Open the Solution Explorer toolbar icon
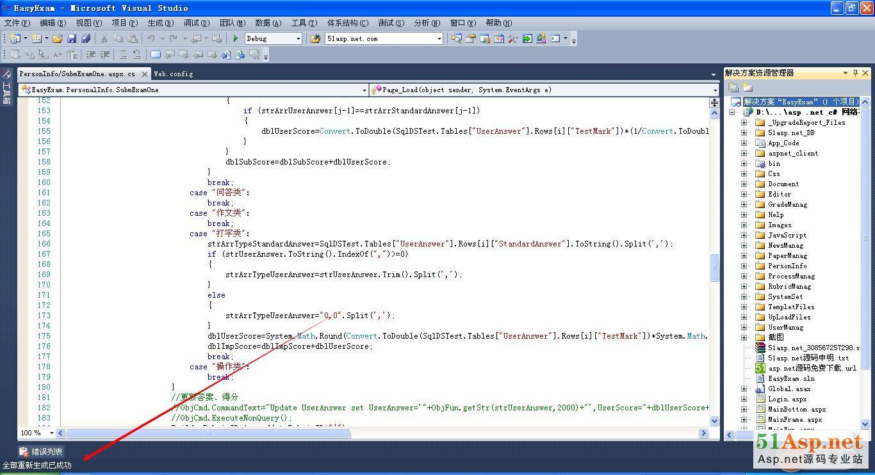 pyautogui.click(x=456, y=38)
